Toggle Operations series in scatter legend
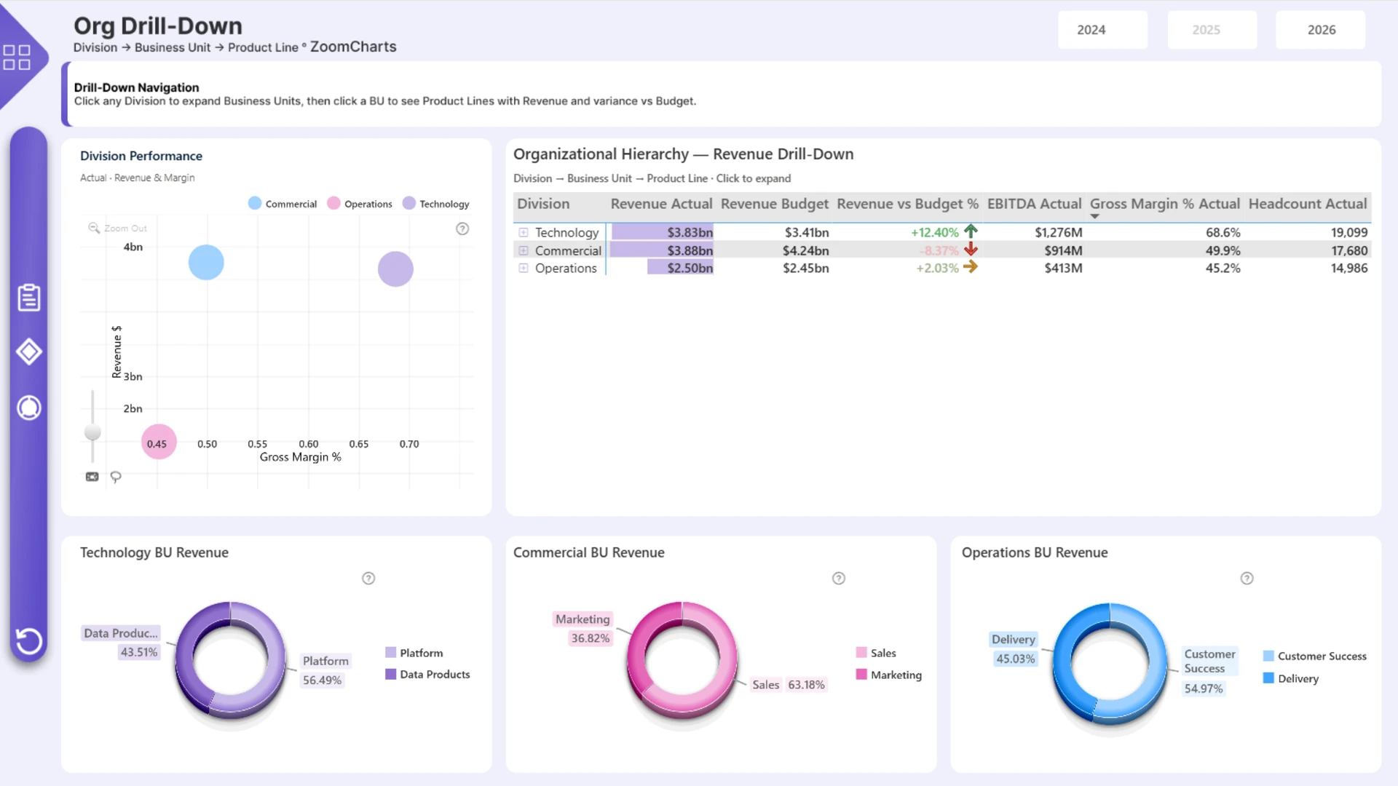1398x786 pixels. [x=360, y=204]
